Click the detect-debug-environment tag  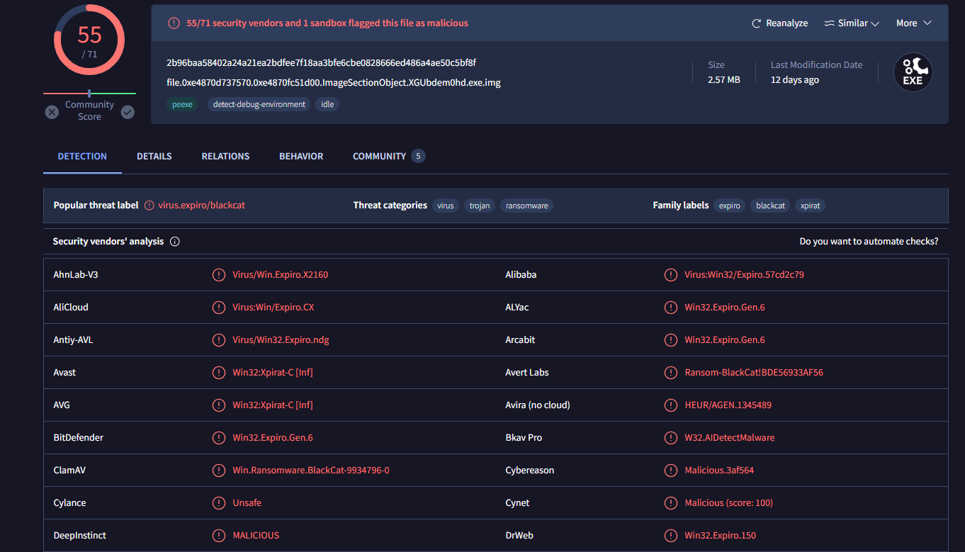(x=259, y=104)
